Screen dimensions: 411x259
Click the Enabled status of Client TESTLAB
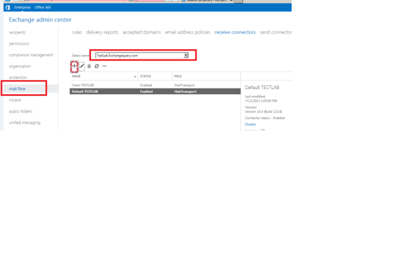[146, 85]
